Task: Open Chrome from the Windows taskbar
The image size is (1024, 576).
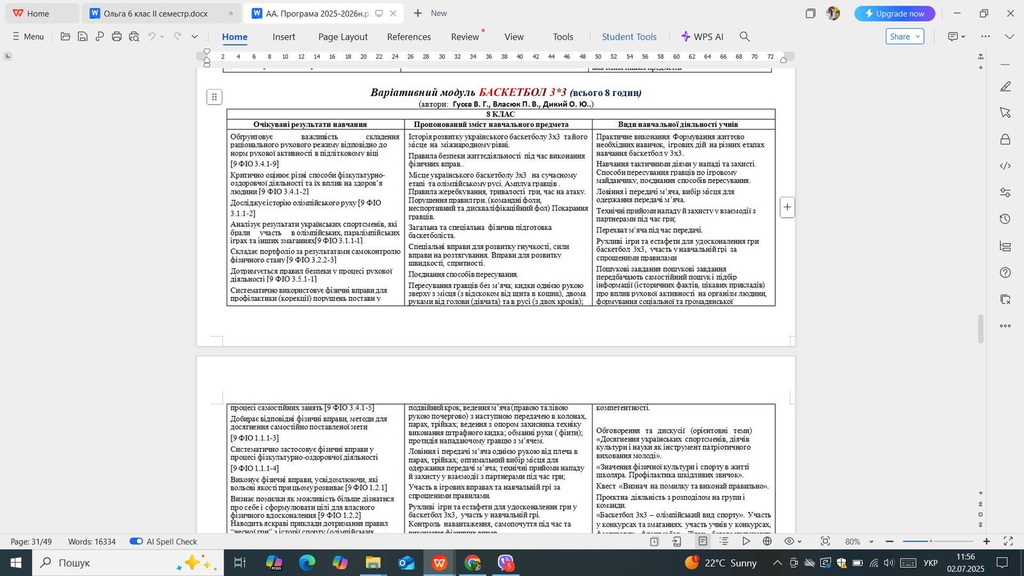Action: click(472, 563)
